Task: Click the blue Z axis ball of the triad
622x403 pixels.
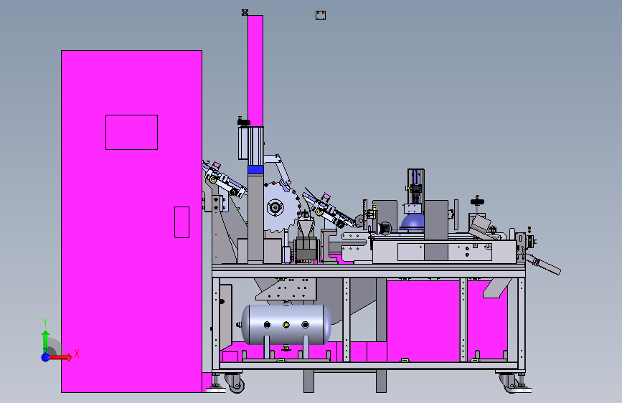Action: click(46, 357)
